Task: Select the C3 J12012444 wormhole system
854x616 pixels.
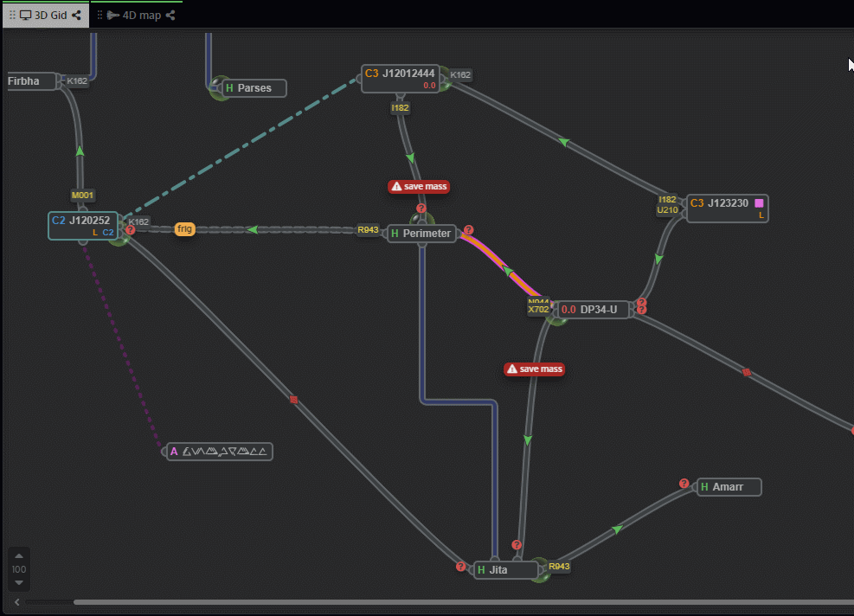Action: pyautogui.click(x=401, y=79)
